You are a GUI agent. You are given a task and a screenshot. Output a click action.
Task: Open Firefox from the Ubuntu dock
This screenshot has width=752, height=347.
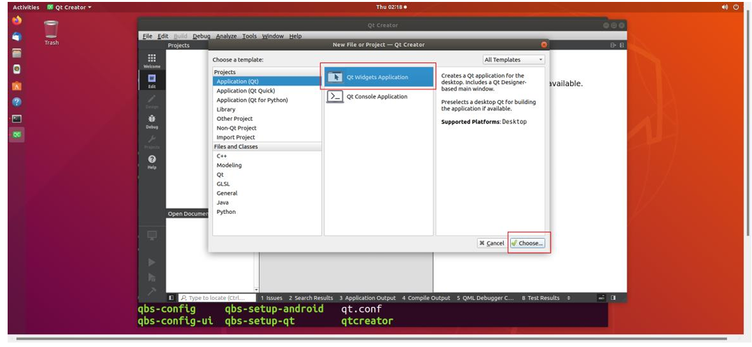click(x=17, y=20)
